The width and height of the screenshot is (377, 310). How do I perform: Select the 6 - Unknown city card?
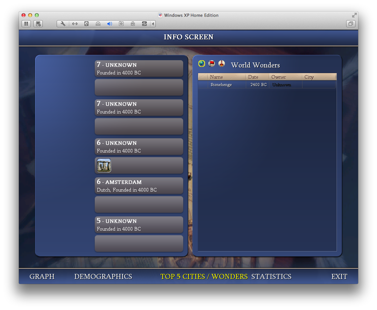139,147
